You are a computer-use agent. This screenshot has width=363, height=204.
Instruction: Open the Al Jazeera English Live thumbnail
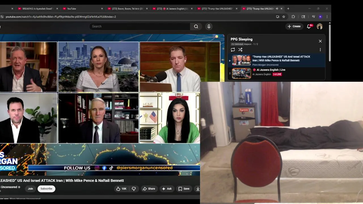pos(241,73)
